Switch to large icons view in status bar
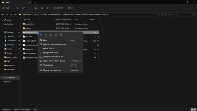This screenshot has height=111, width=197. coord(195,109)
